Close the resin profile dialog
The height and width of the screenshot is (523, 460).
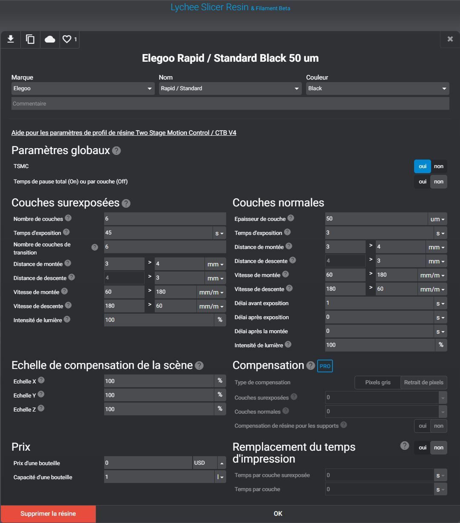(x=450, y=39)
